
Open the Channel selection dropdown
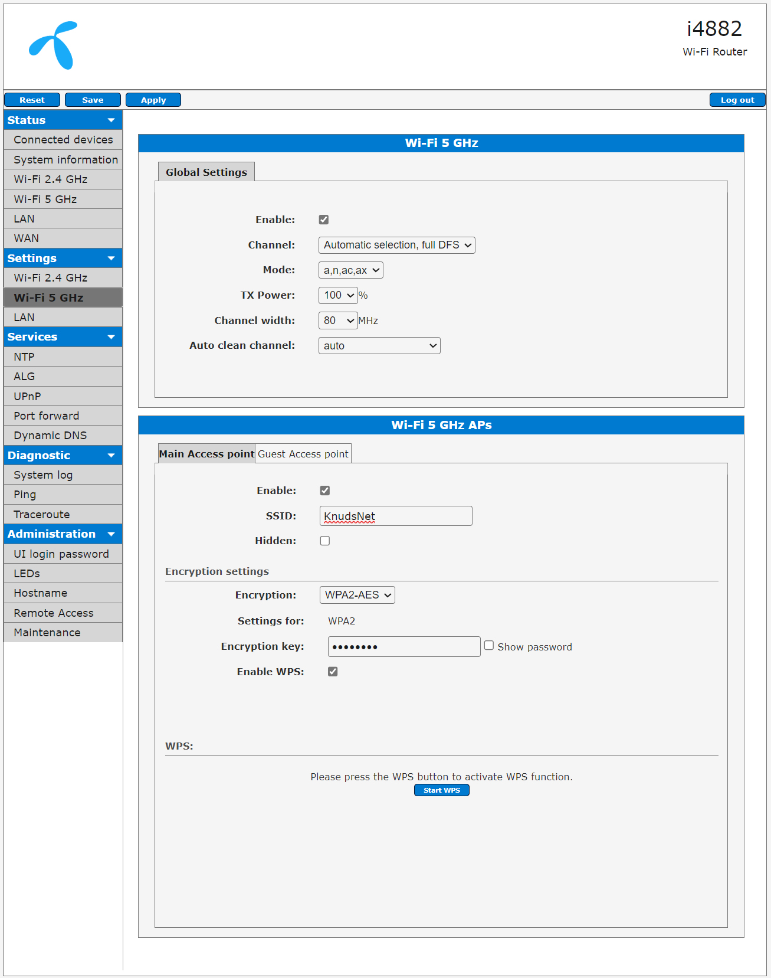[x=396, y=245]
